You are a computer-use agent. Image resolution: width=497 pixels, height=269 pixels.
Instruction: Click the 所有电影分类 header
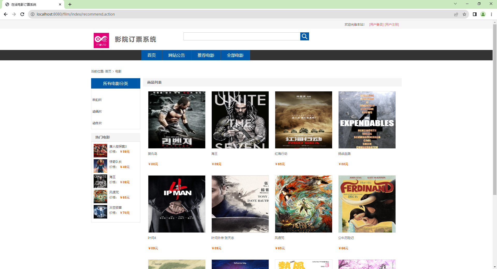pos(116,83)
